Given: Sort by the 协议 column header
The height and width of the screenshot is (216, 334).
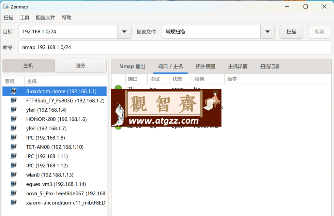Looking at the screenshot, I should coord(159,79).
